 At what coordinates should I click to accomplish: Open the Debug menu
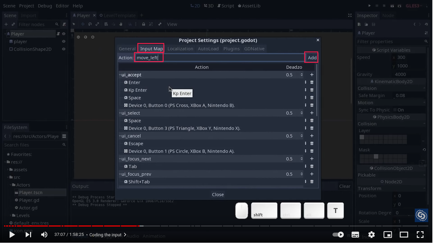[x=45, y=6]
